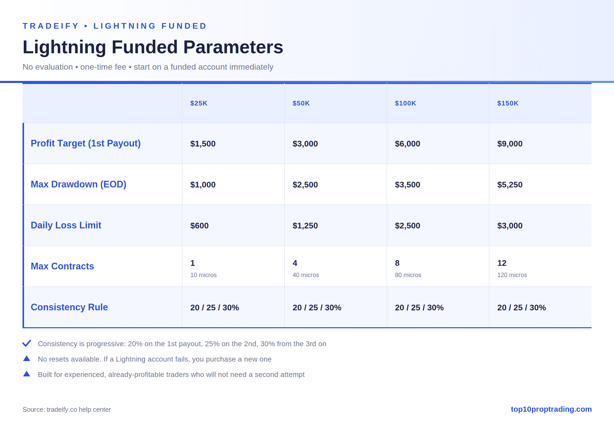Viewport: 614px width, 423px height.
Task: Click the 'Consistency is progressive' note text
Action: coord(182,344)
